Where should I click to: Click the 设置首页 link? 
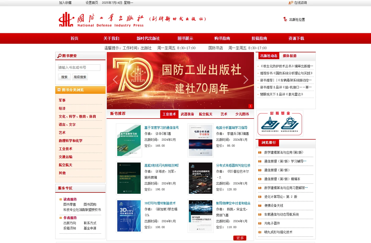(x=92, y=3)
